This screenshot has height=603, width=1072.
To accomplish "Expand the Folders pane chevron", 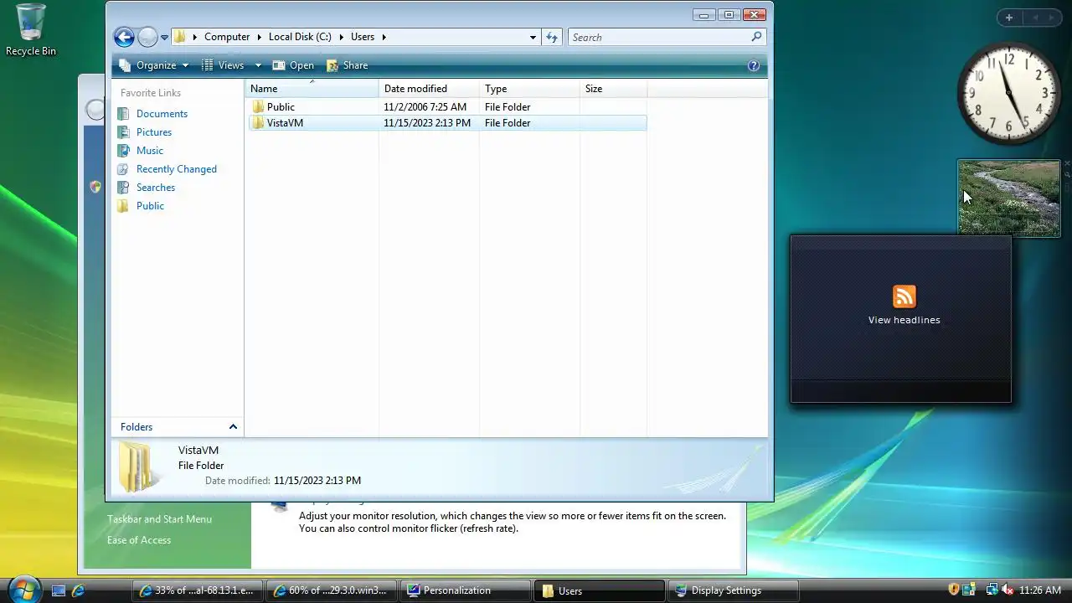I will pos(233,427).
